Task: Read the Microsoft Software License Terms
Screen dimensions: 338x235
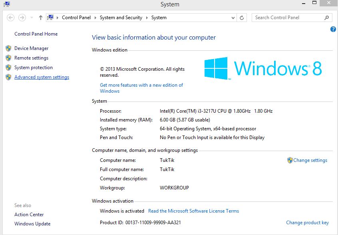Action: pos(194,211)
